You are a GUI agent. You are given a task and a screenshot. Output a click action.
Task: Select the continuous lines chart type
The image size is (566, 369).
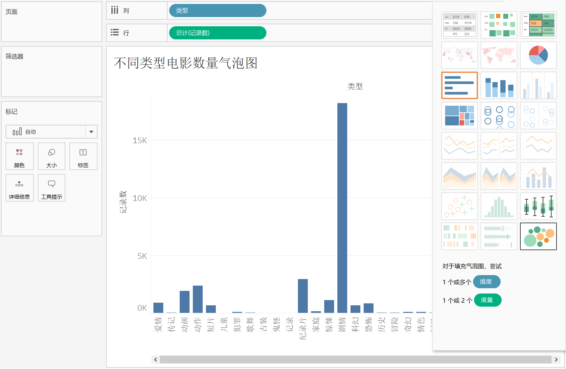tap(460, 146)
